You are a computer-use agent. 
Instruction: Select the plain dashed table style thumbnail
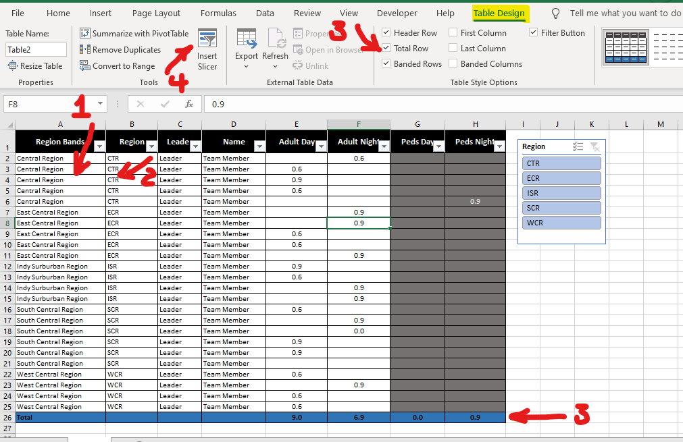[667, 47]
